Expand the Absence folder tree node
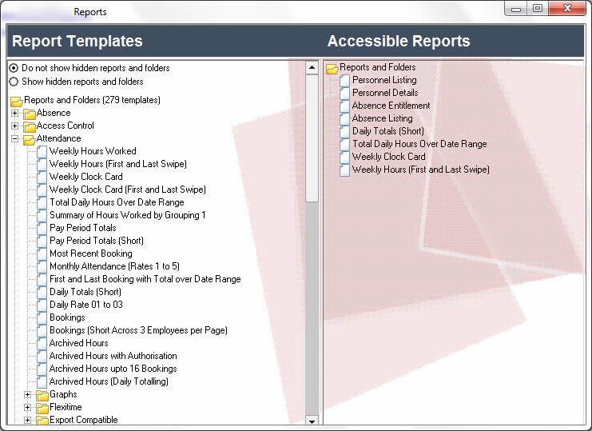 [x=14, y=114]
